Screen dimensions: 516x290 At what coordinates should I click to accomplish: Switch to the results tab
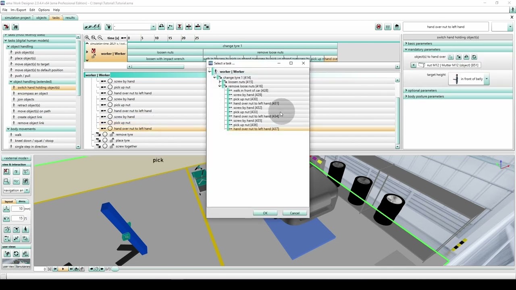[70, 18]
